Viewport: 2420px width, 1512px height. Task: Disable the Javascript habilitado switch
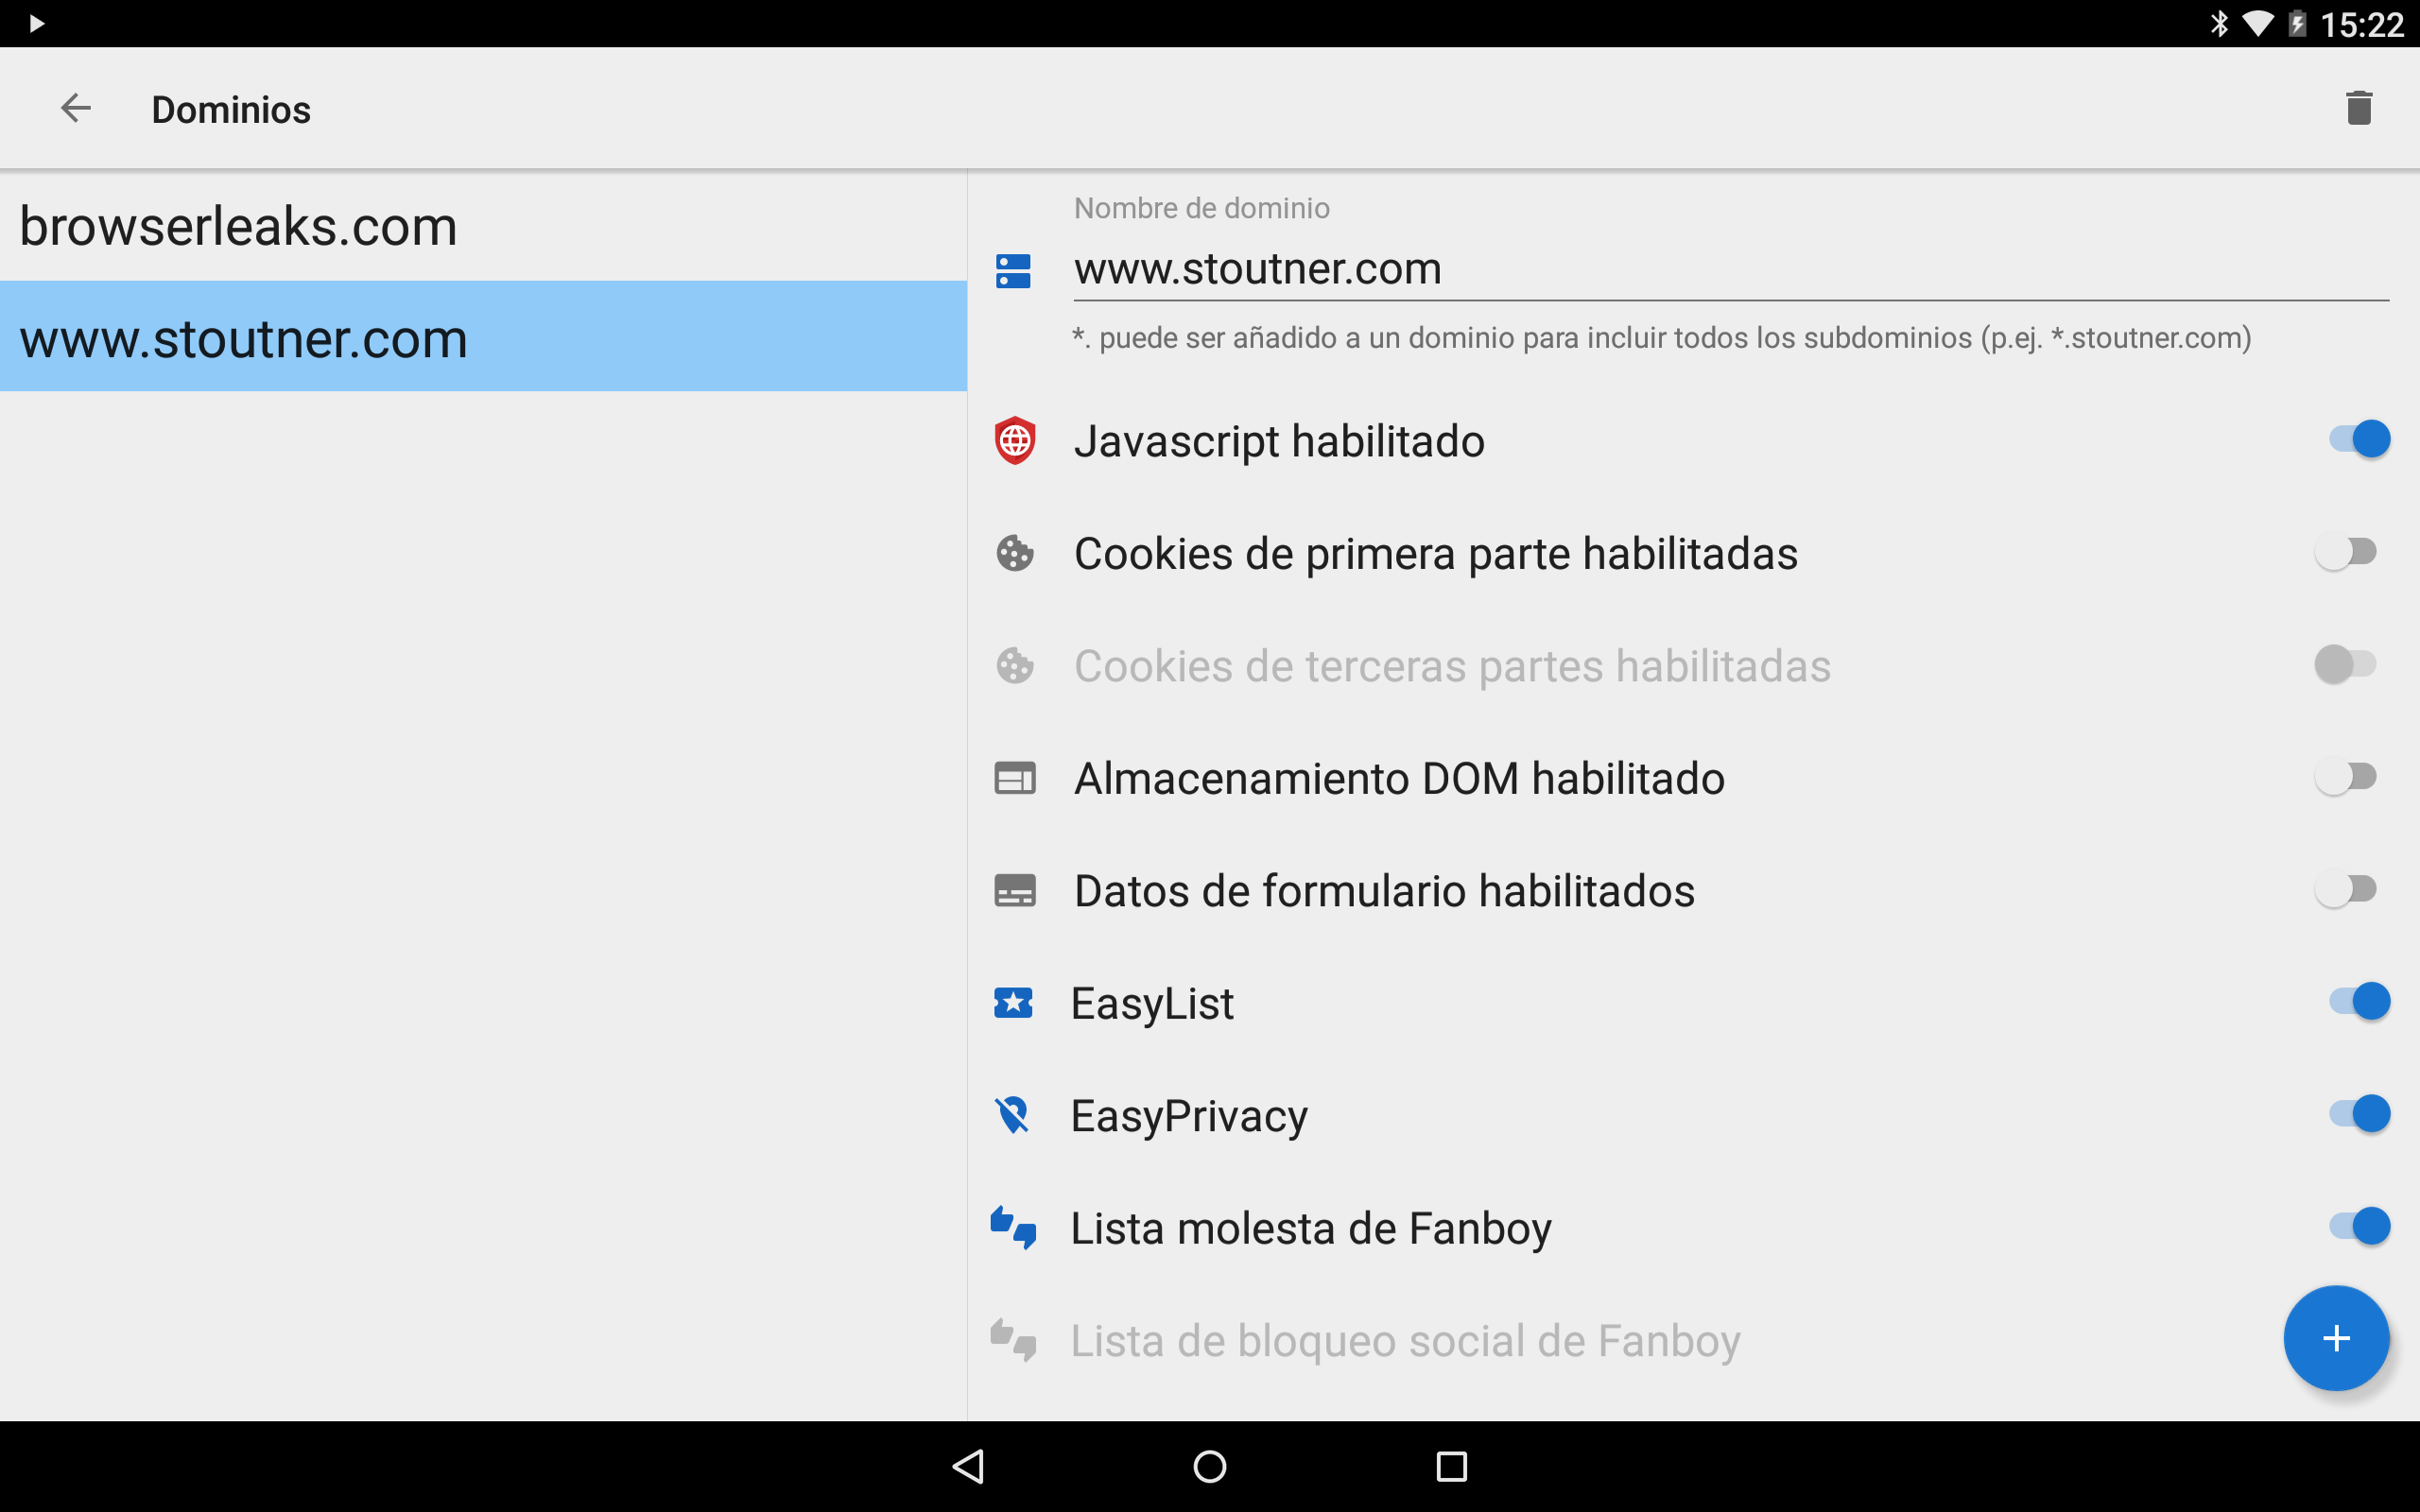(2358, 439)
